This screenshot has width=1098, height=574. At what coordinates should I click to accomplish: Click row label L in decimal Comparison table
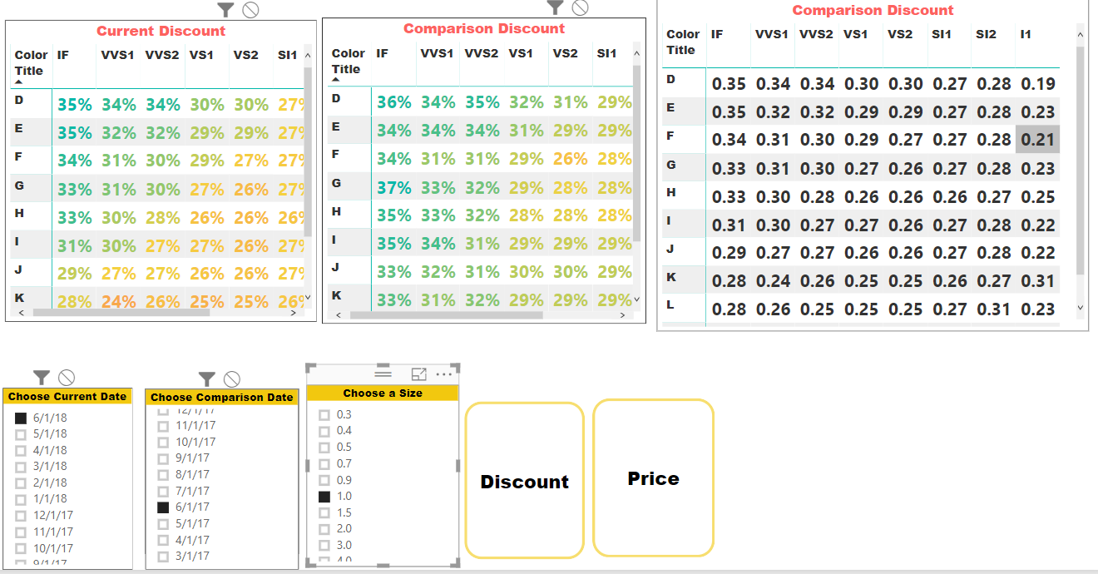point(670,305)
